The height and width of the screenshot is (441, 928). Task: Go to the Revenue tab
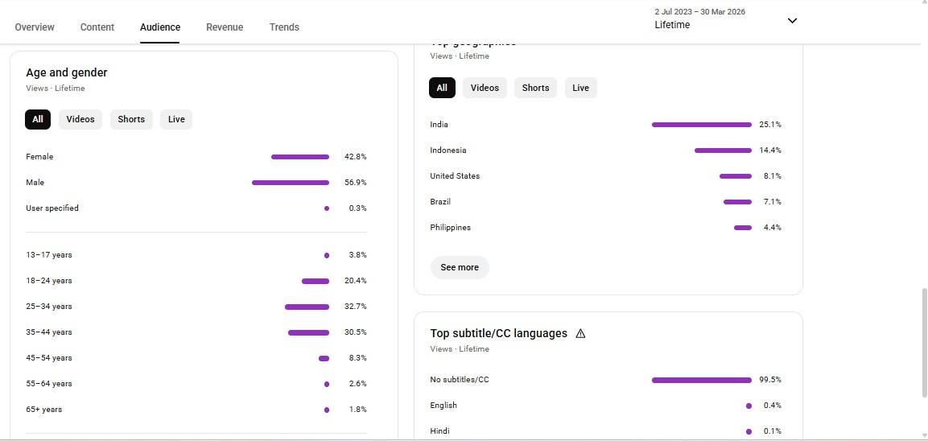point(225,27)
